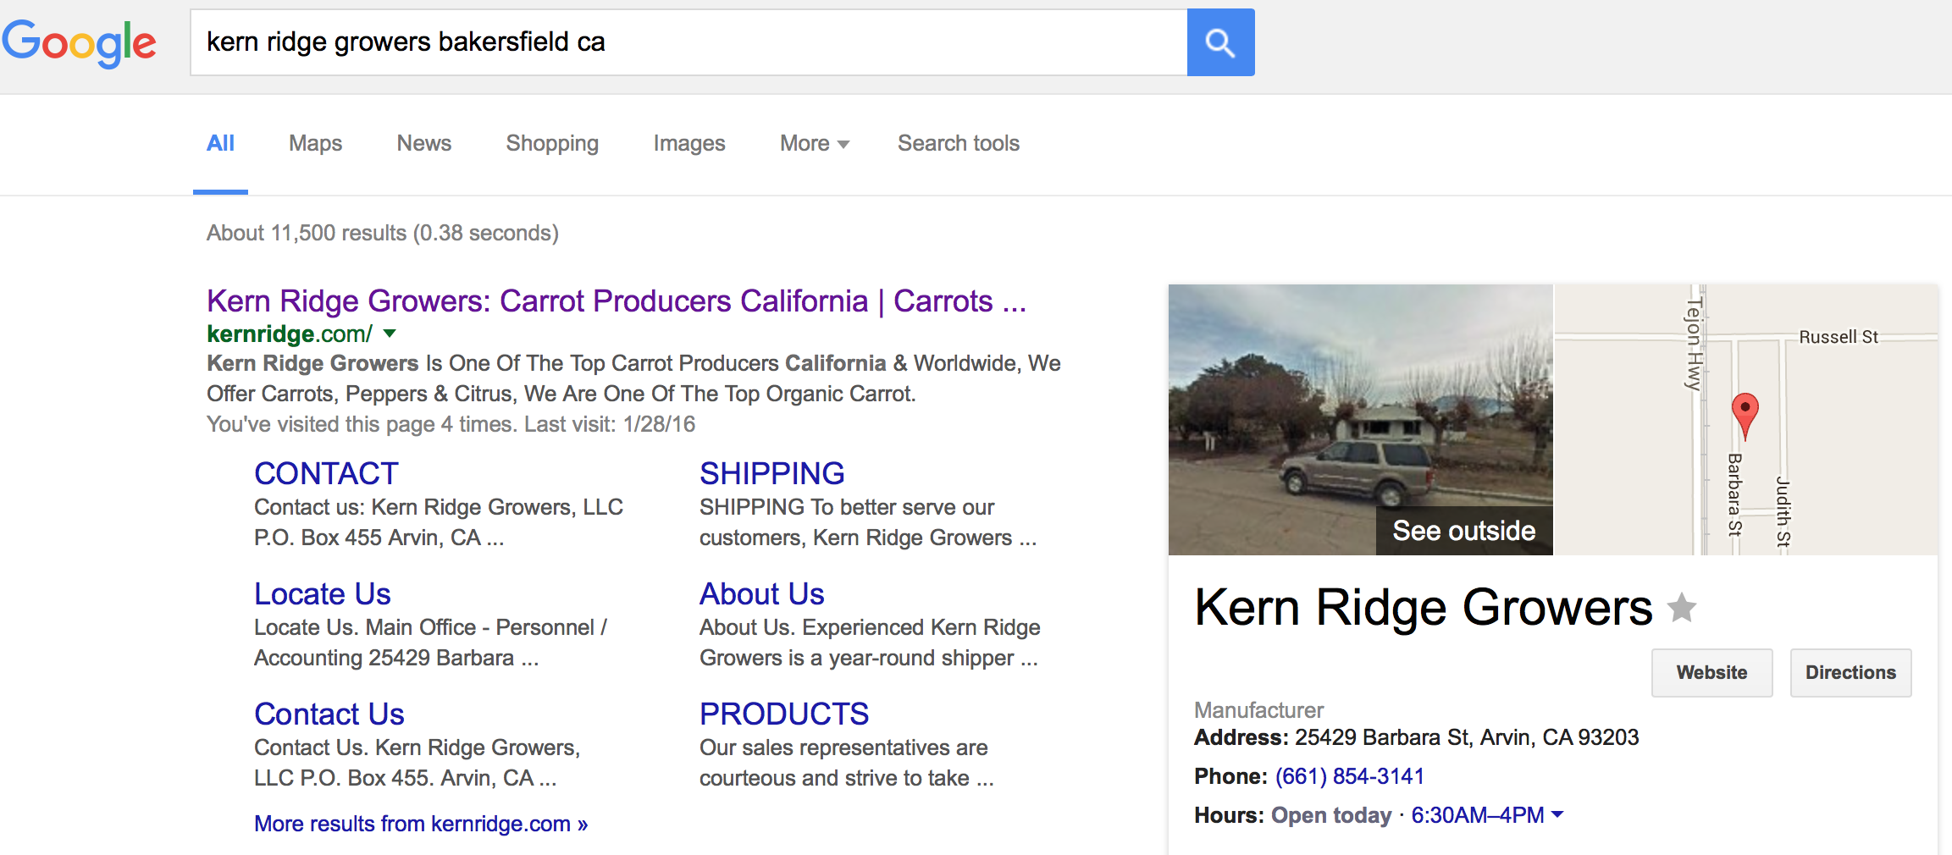Click the "You've visited this page 4 times" text

tap(451, 424)
